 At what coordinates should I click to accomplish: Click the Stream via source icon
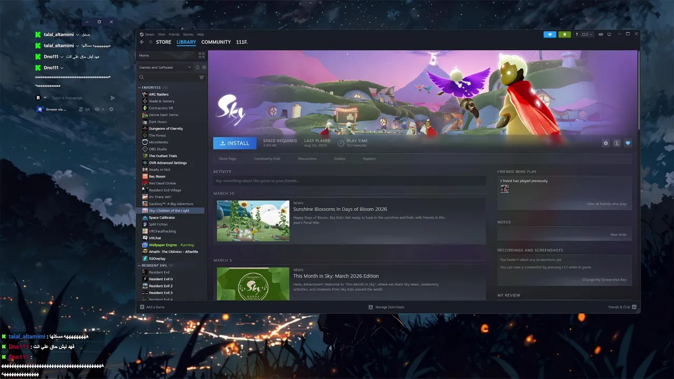pyautogui.click(x=40, y=109)
